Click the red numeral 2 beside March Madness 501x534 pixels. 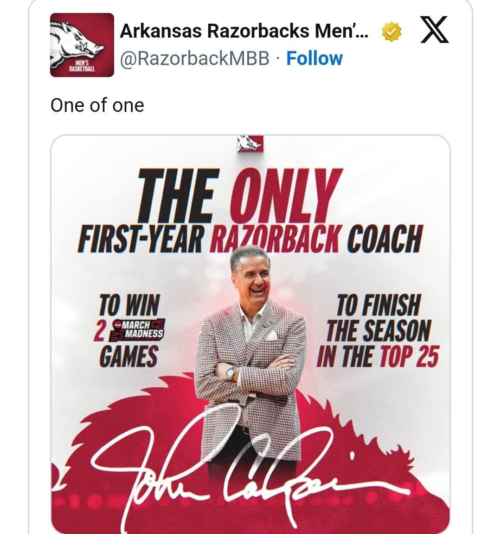click(x=99, y=331)
